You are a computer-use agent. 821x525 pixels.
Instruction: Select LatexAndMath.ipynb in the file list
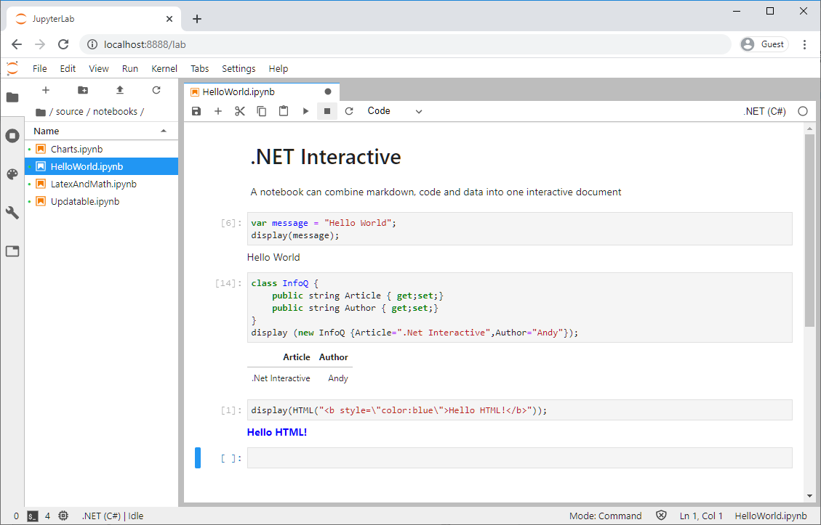click(102, 184)
